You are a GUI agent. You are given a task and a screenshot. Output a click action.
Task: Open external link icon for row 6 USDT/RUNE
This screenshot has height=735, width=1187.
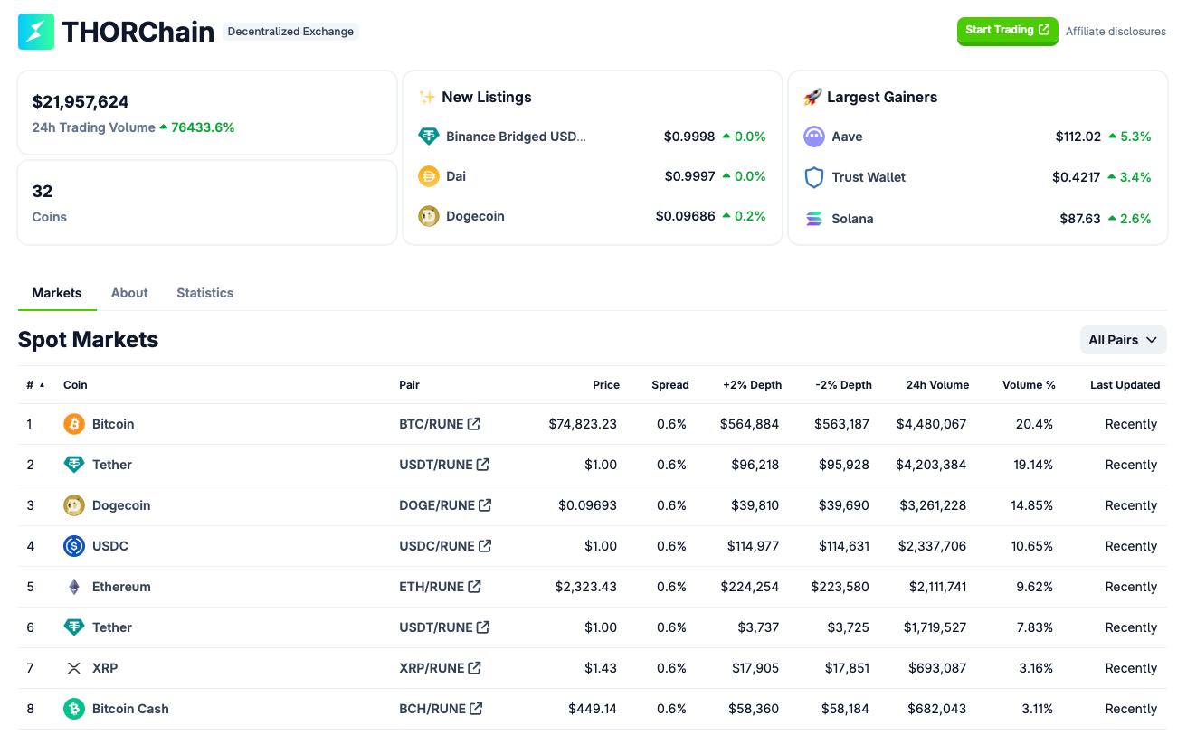tap(483, 627)
